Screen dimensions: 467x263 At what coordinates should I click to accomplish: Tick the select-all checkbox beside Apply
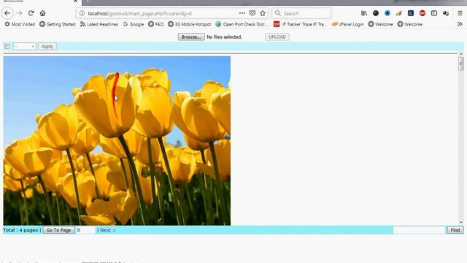click(7, 47)
